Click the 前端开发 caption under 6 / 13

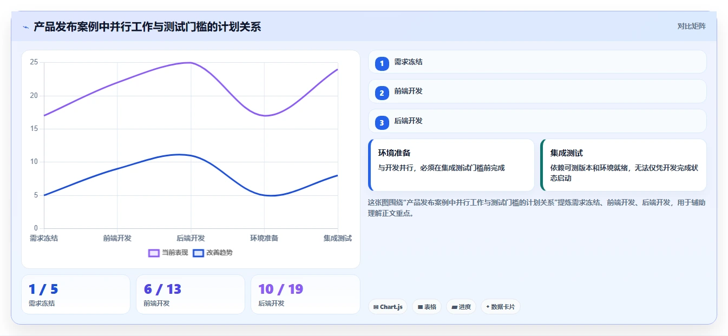coord(156,304)
